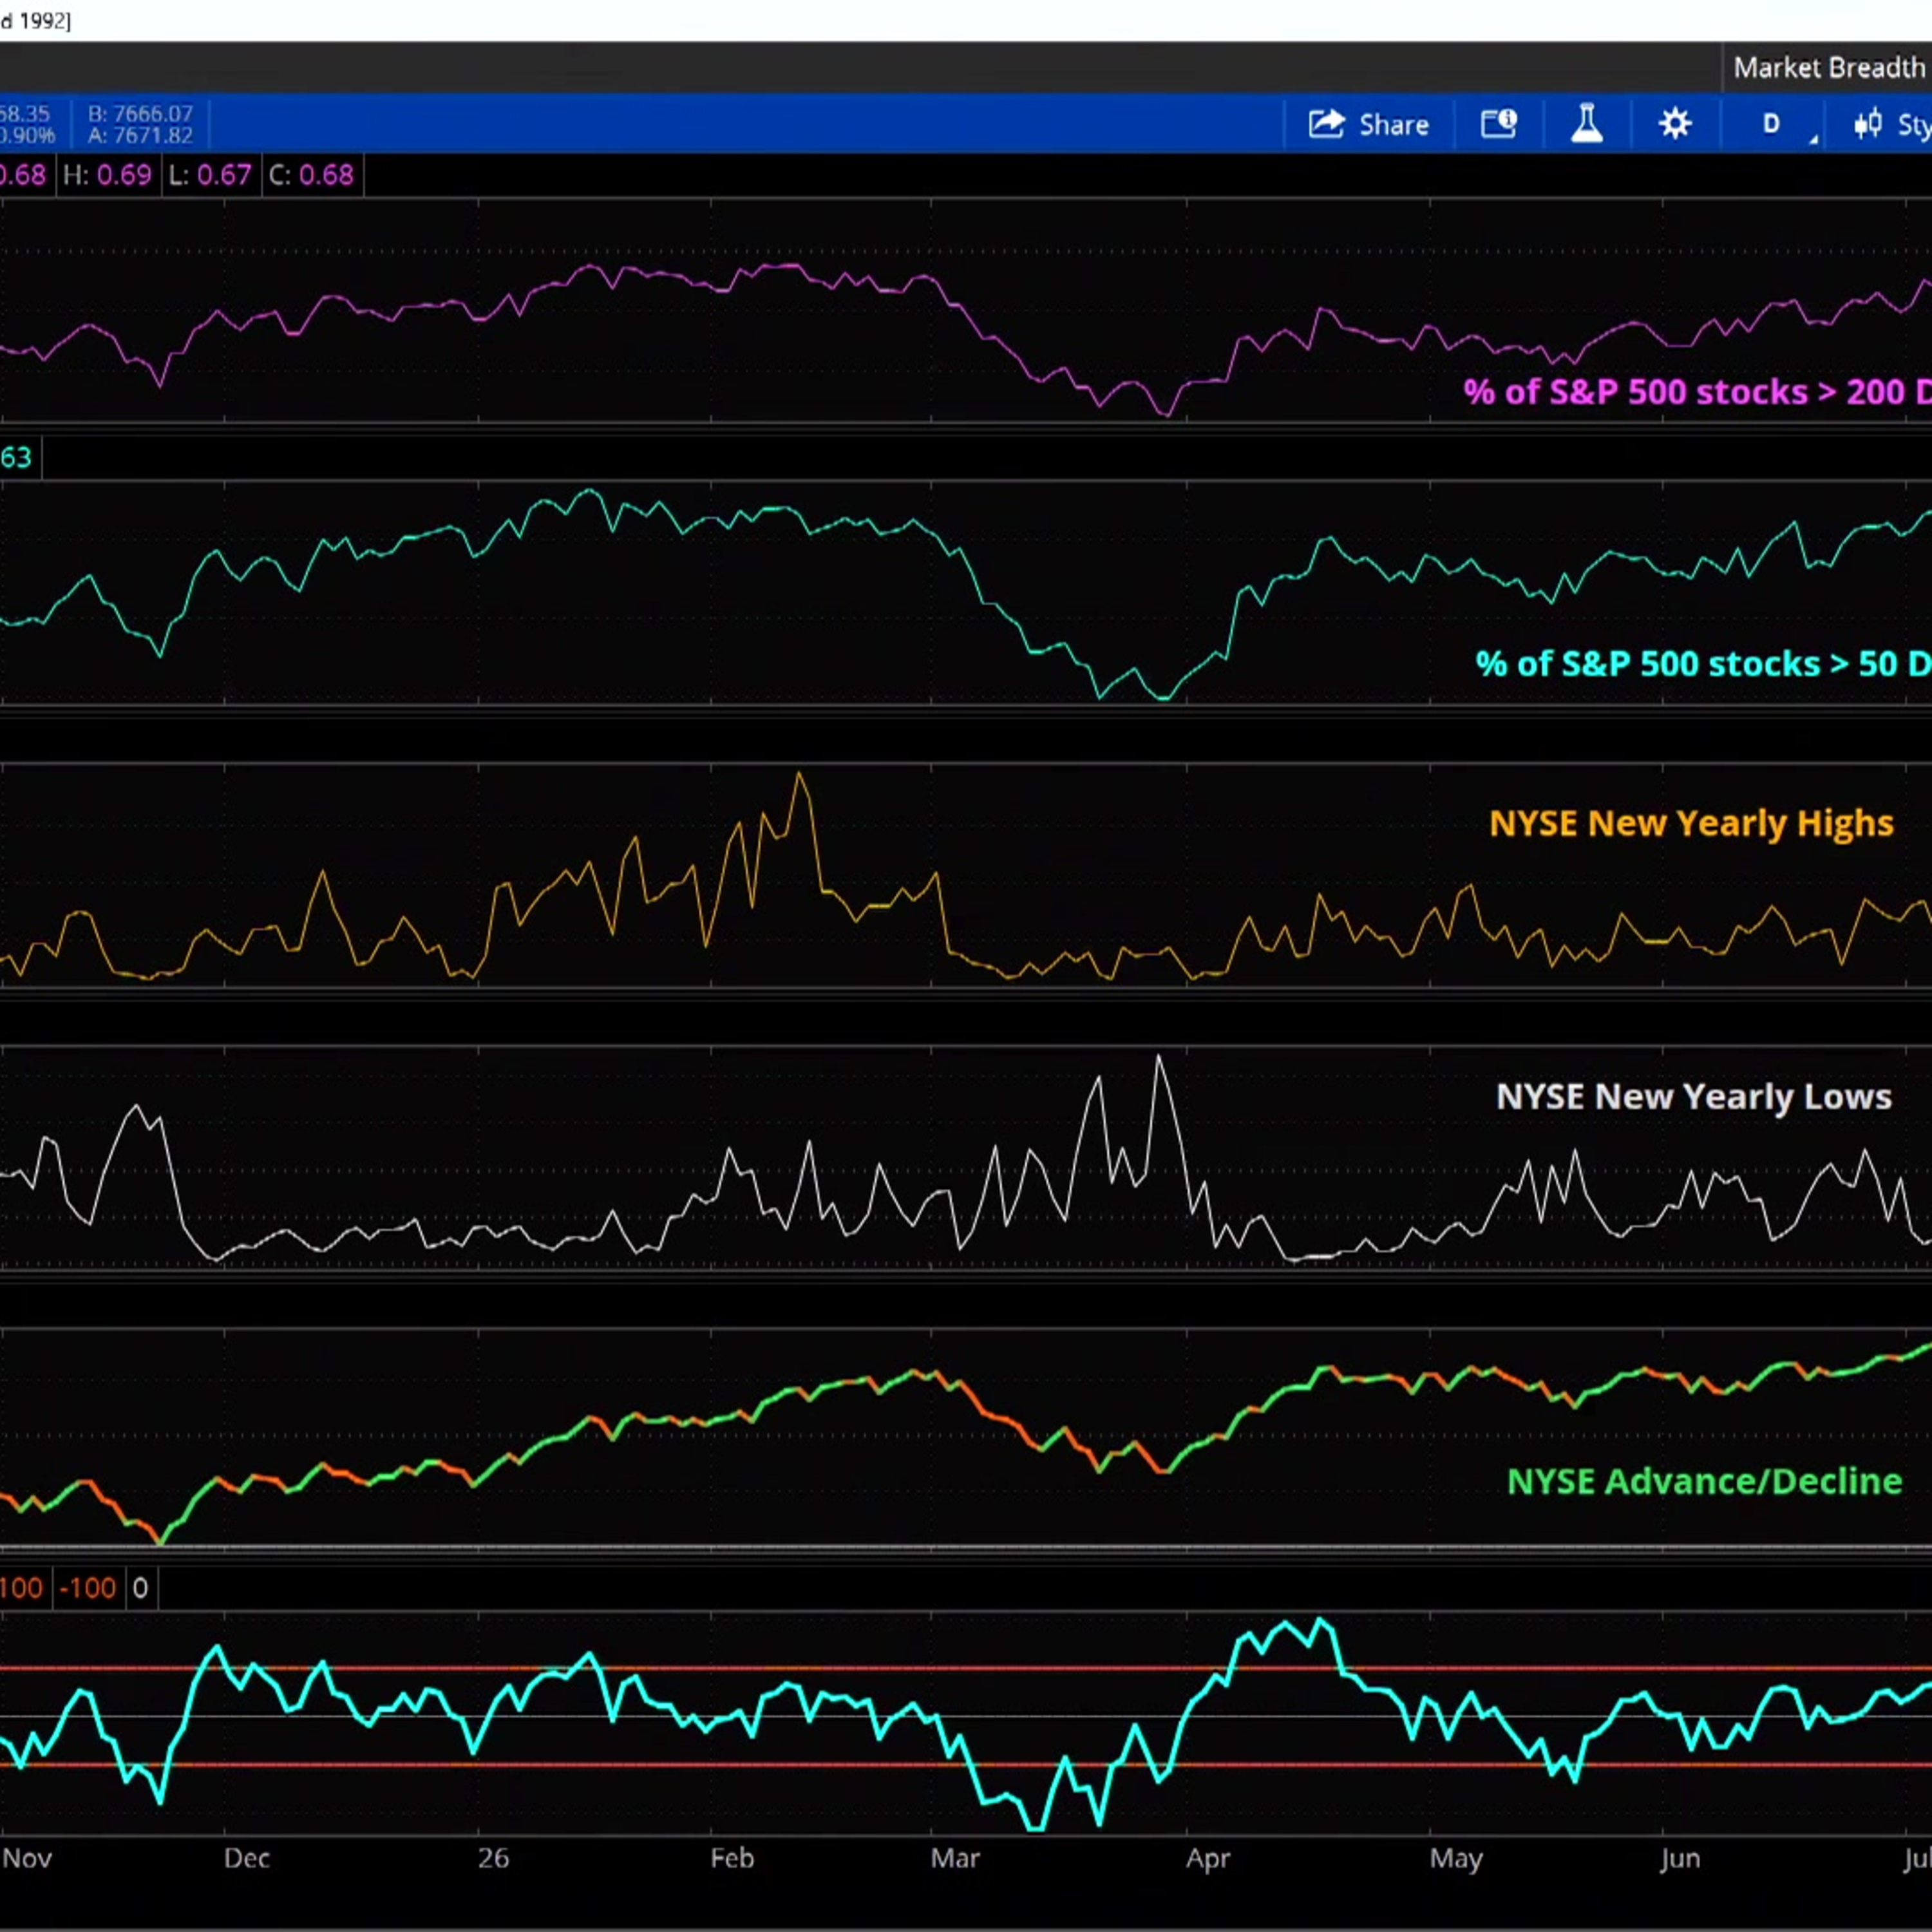Click the orange -100 level label
The width and height of the screenshot is (1932, 1932).
pos(87,1588)
